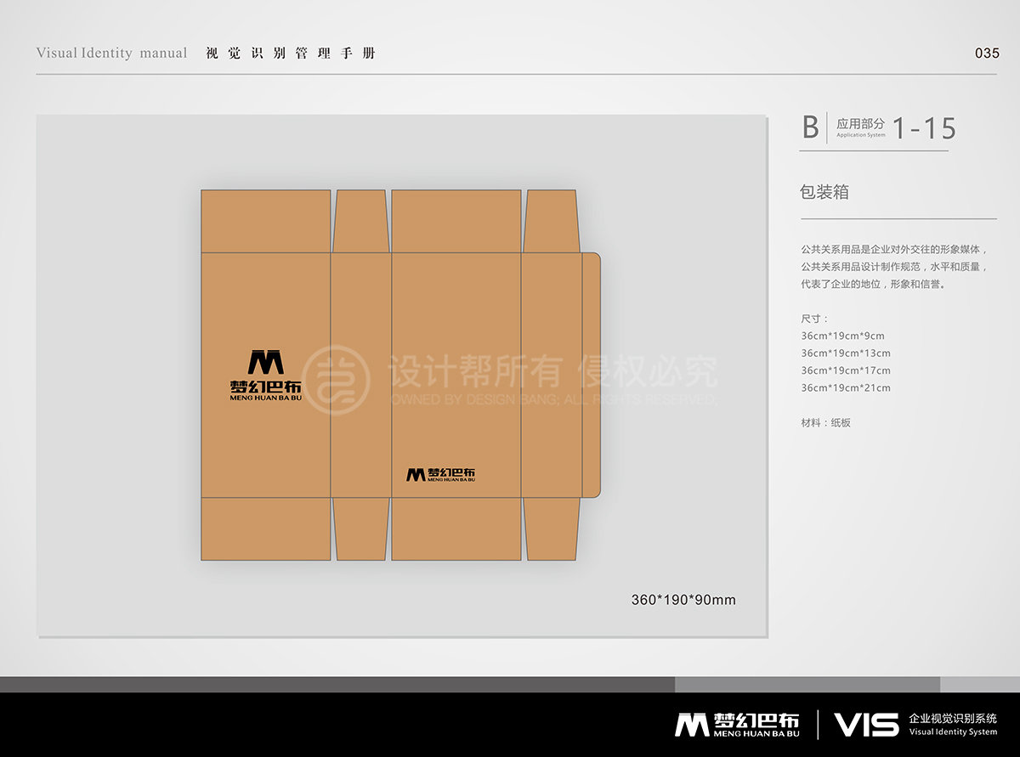Select the small 梦幻巴布 logo on the box's center panel
1020x757 pixels.
coord(440,474)
